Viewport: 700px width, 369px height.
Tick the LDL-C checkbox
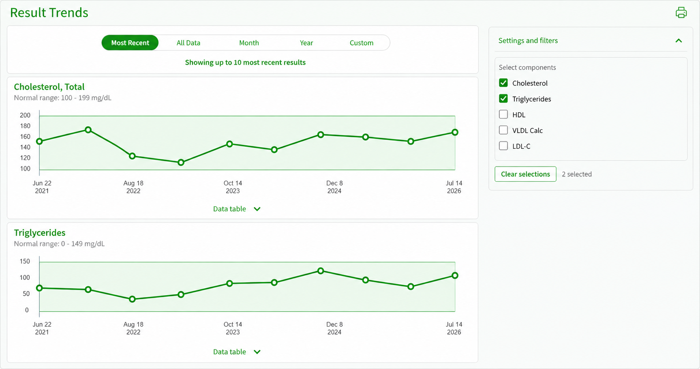point(503,146)
